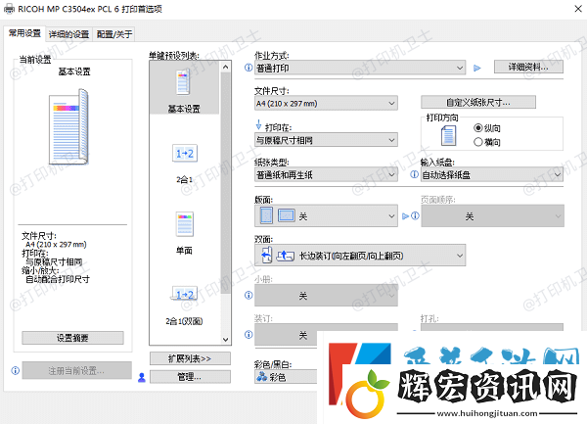Click info icon beside 装订 field

coord(248,335)
